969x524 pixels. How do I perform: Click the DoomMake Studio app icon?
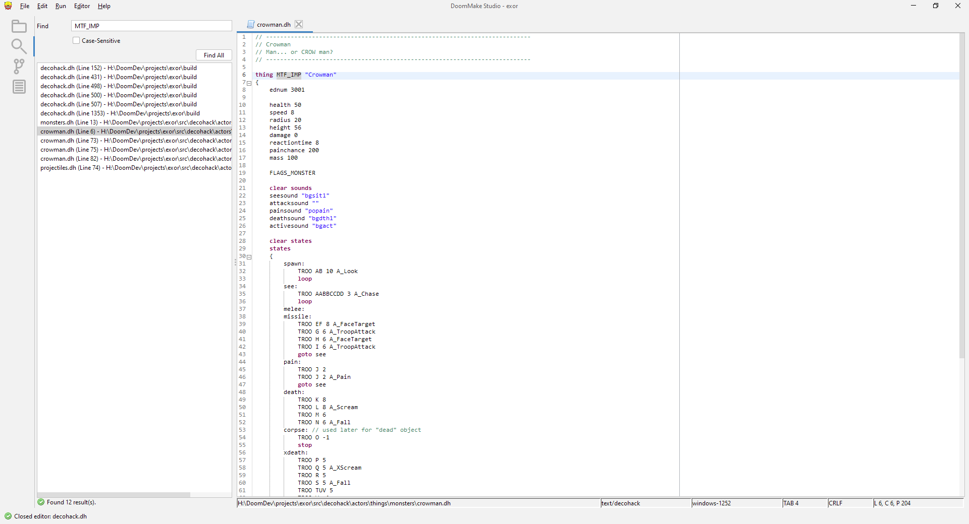pyautogui.click(x=8, y=6)
